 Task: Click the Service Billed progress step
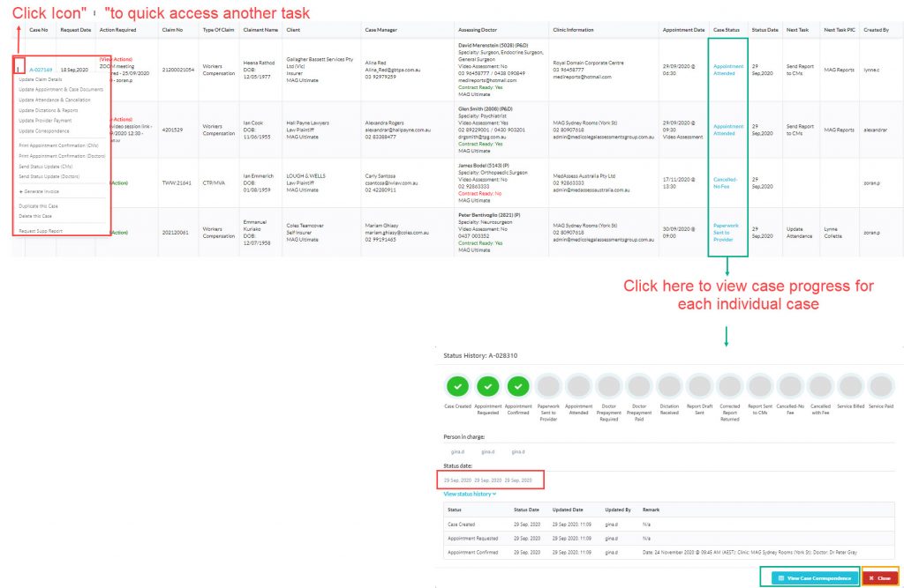pyautogui.click(x=850, y=386)
